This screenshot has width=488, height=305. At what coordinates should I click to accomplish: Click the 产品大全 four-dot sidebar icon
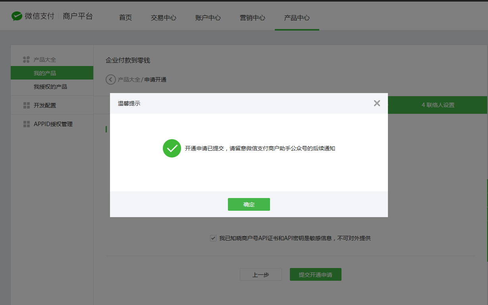click(27, 60)
